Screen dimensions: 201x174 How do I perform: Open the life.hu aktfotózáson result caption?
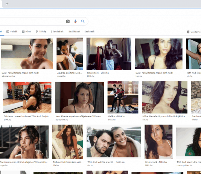[67, 162]
